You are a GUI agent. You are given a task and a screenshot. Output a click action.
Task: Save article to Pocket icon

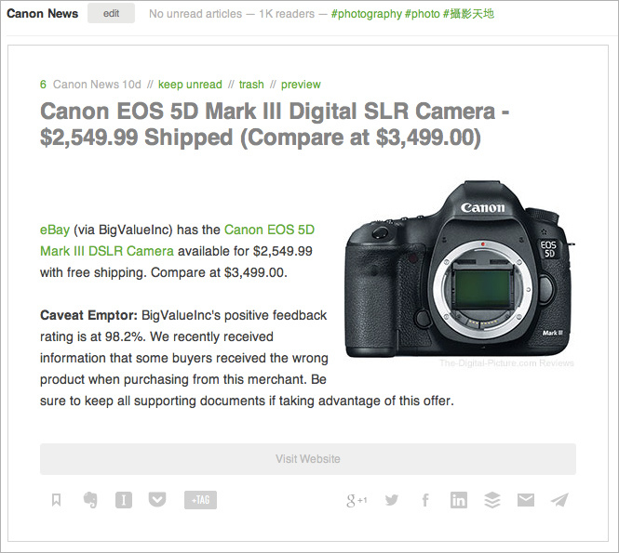(x=157, y=500)
